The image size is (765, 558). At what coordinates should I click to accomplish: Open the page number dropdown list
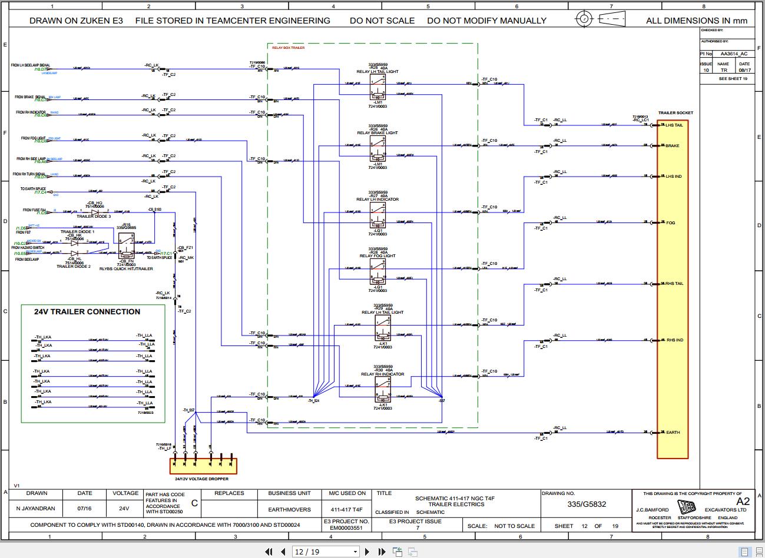pos(355,551)
